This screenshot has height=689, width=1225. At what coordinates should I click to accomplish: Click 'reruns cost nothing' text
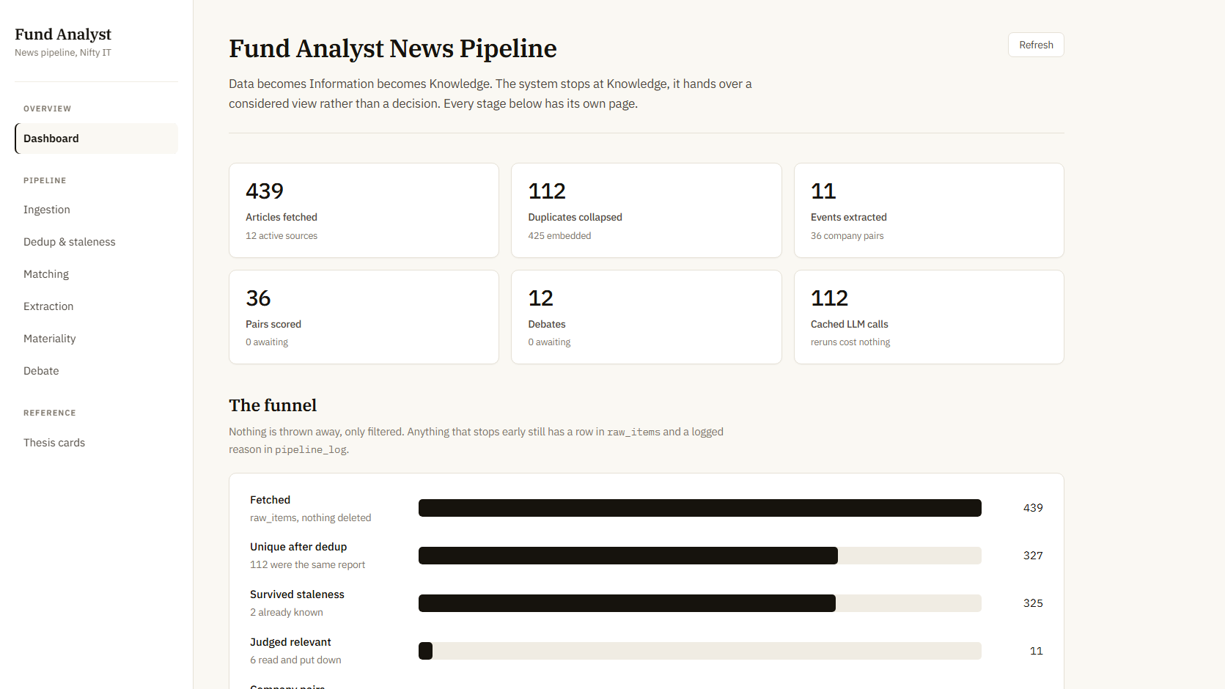click(850, 342)
